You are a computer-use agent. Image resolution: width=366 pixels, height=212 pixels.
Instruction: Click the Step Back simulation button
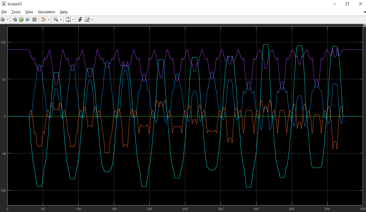click(x=15, y=19)
